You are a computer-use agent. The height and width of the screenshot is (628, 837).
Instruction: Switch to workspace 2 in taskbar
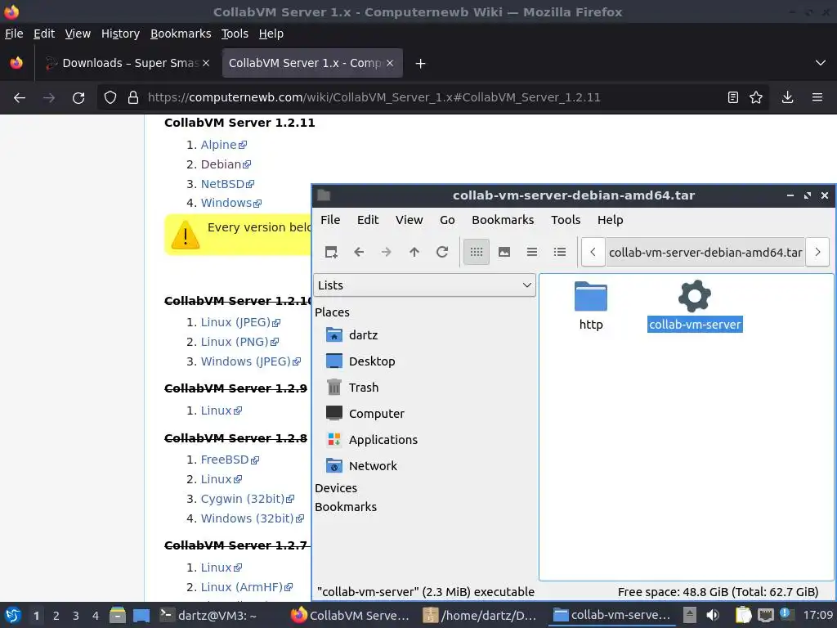tap(56, 616)
